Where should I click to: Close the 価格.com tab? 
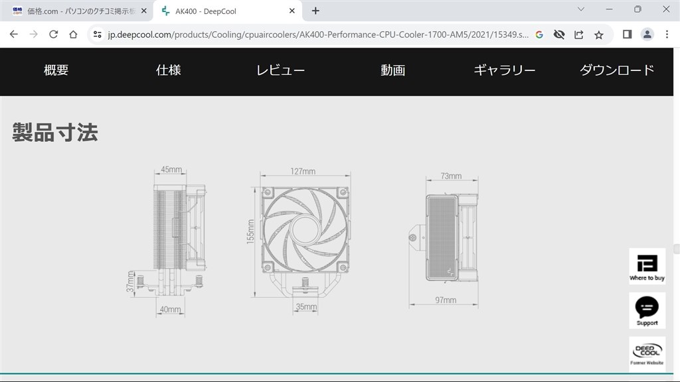coord(144,11)
